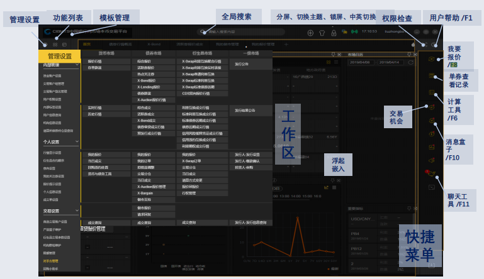Open 综合报价 under 债券市场 column
Screen dimensions: 484x279
[145, 62]
